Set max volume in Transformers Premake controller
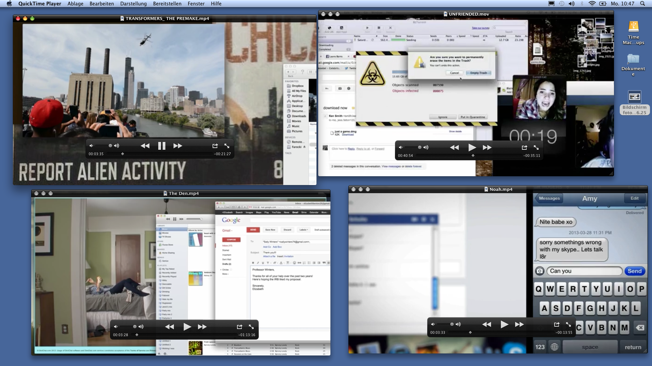 coord(116,146)
